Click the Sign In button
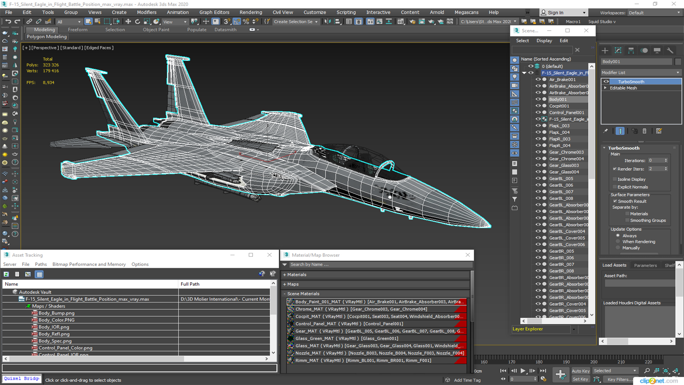The height and width of the screenshot is (385, 684). (564, 12)
